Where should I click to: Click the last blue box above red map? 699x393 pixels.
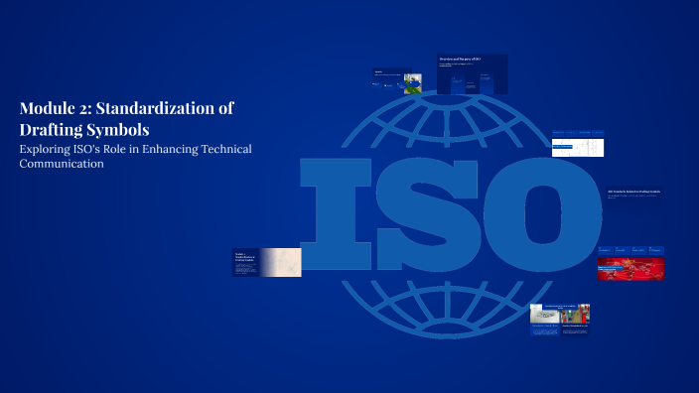pyautogui.click(x=655, y=250)
